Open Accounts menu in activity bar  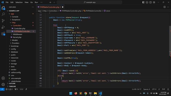point(3,78)
